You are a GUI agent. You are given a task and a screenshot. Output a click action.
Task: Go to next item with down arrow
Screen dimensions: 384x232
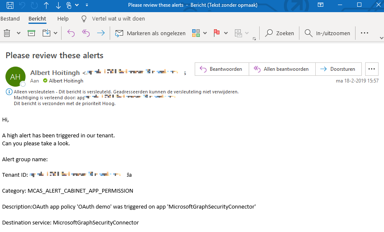click(x=58, y=5)
